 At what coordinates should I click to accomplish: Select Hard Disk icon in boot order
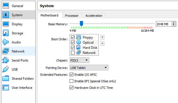coord(78,47)
